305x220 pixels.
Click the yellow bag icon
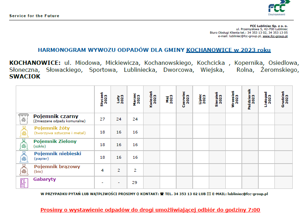pyautogui.click(x=24, y=132)
